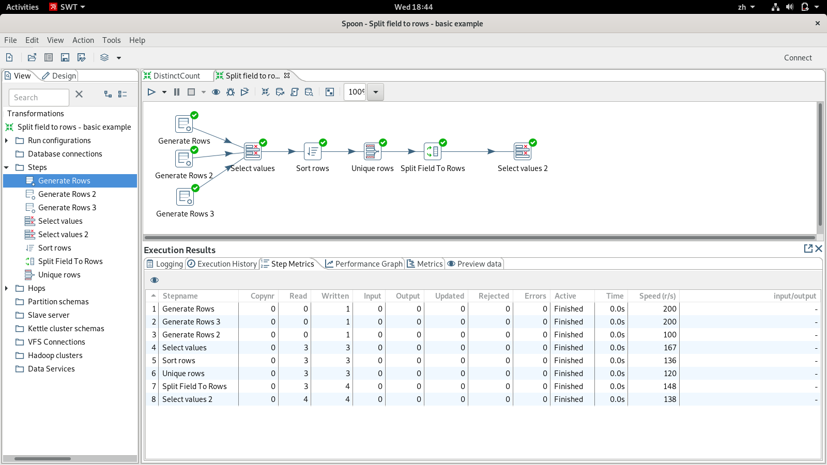Open the zoom level dropdown
Viewport: 827px width, 465px height.
tap(376, 92)
